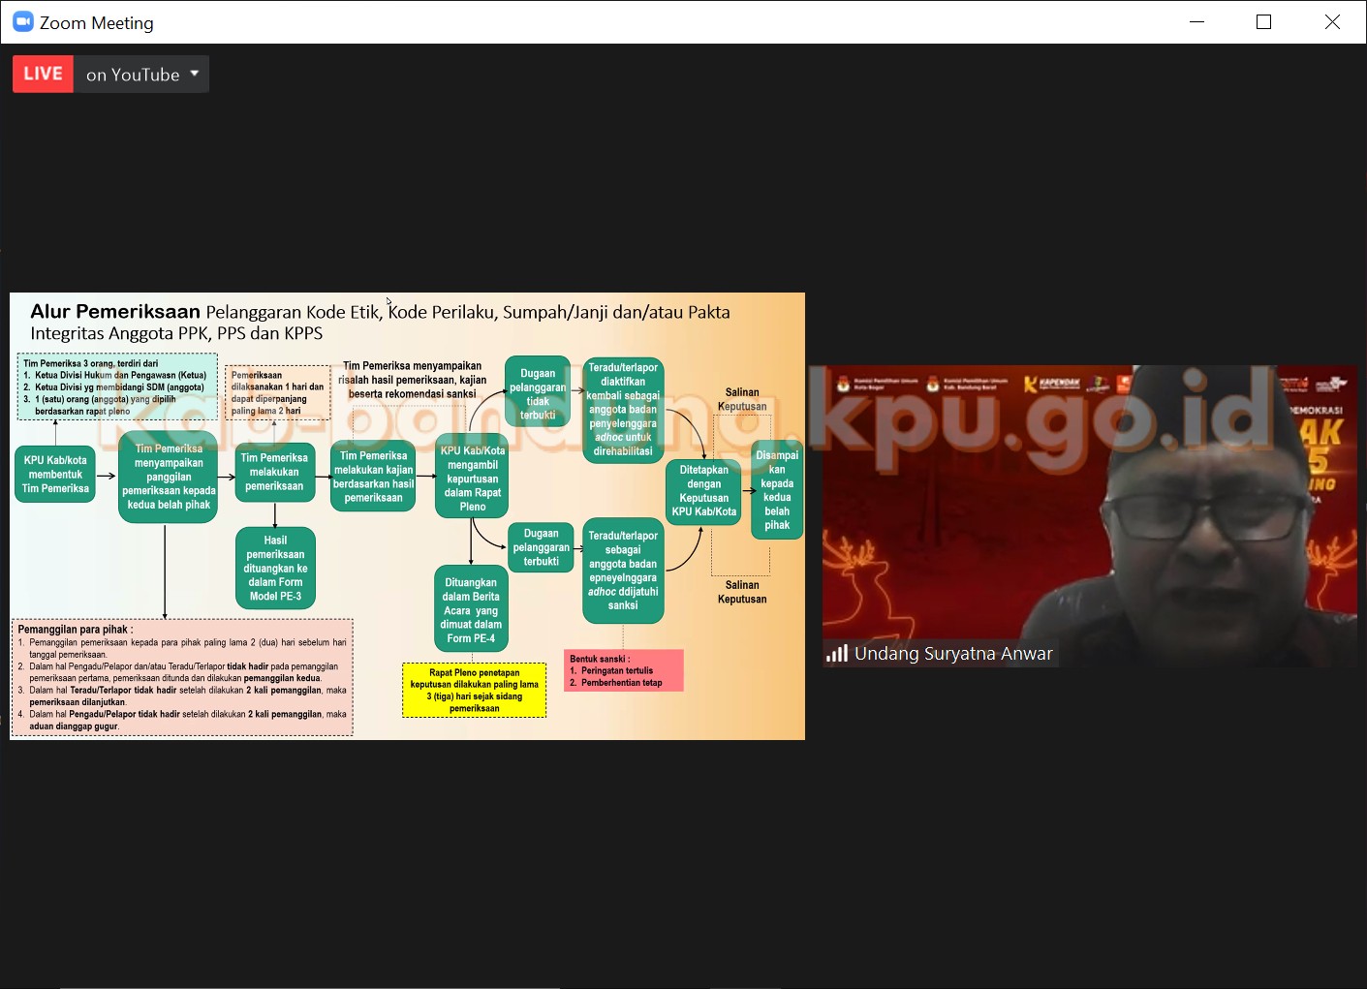Expand the "on YouTube" dropdown arrow

(x=195, y=74)
